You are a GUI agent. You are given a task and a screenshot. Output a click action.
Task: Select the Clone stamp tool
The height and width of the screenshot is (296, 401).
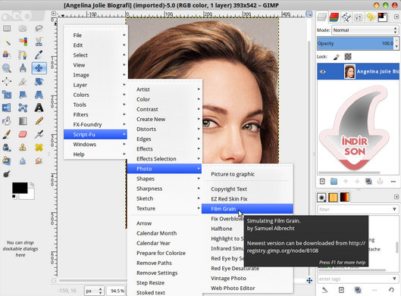(x=23, y=148)
